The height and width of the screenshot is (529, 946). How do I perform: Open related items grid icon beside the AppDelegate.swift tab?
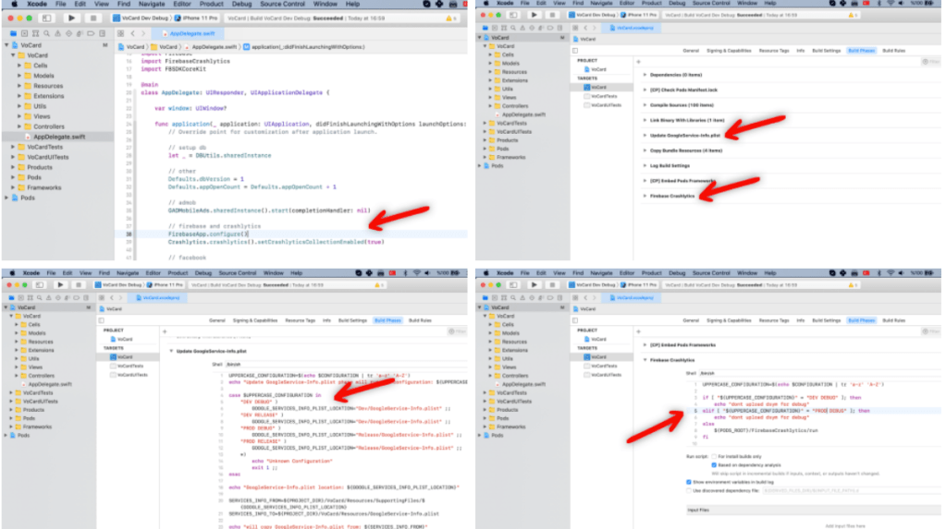coord(119,32)
